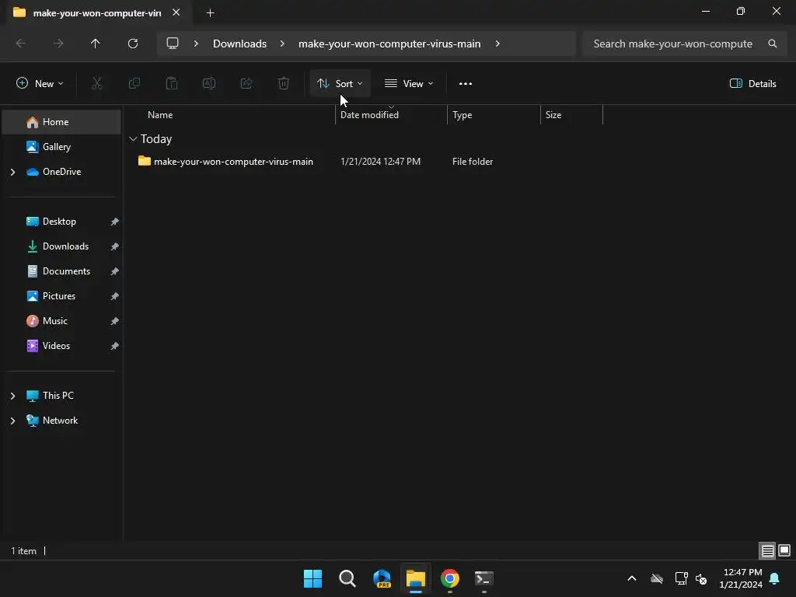The image size is (796, 597).
Task: Expand OneDrive in navigation pane
Action: coord(13,172)
